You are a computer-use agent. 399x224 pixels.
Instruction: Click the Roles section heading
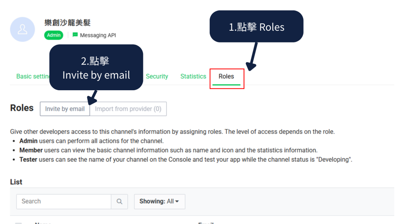[x=22, y=108]
